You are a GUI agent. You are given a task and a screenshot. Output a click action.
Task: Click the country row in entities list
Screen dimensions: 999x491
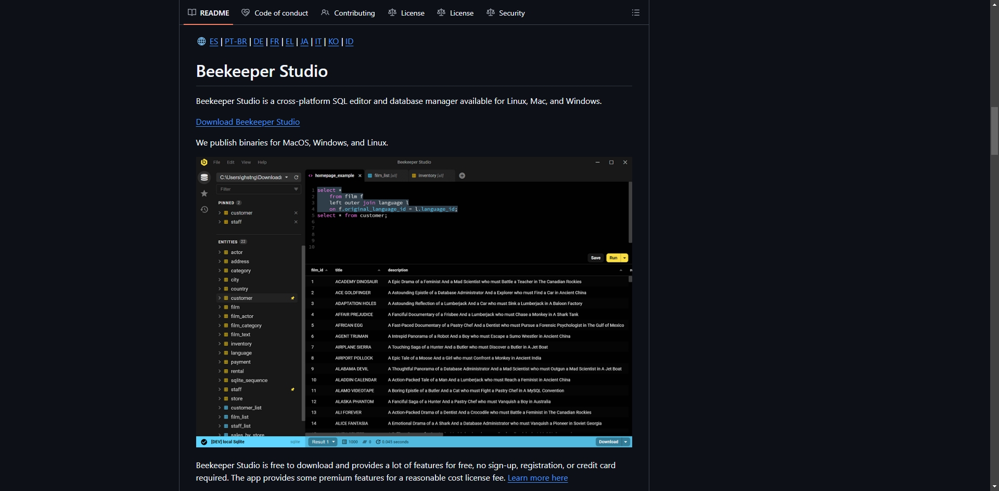(259, 289)
